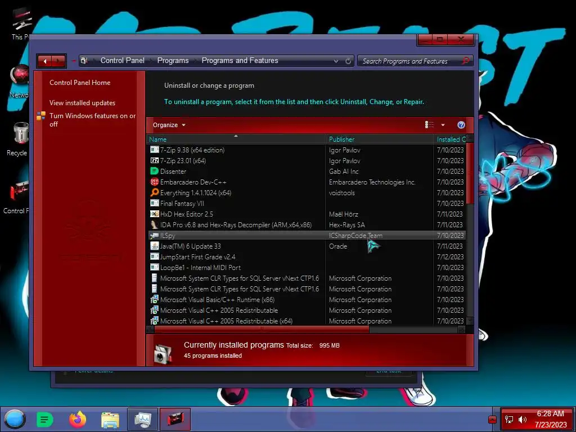
Task: Open Turn Windows features on or off
Action: [93, 120]
